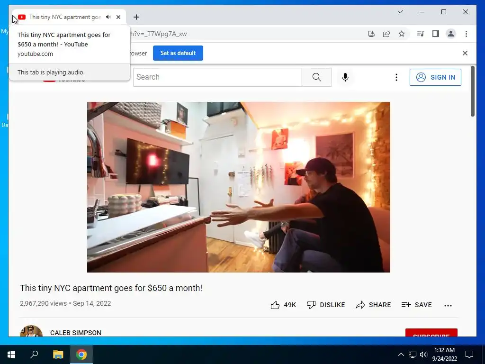Click the DISLIKE button
485x364 pixels.
pos(326,305)
